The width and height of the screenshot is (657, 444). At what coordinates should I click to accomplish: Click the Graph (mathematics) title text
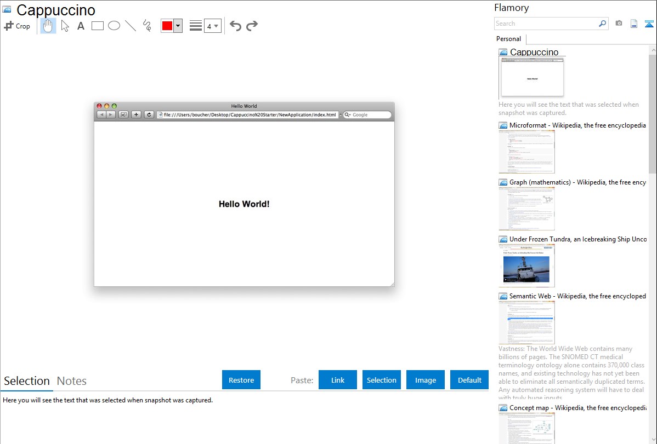click(x=578, y=182)
